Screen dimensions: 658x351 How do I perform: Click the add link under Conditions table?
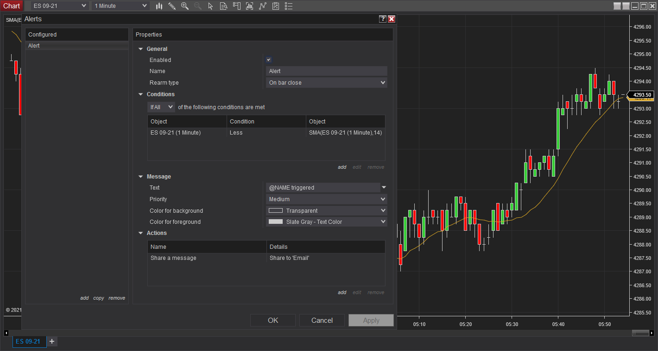(x=342, y=167)
